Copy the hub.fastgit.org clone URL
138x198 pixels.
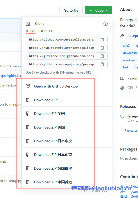tap(102, 48)
